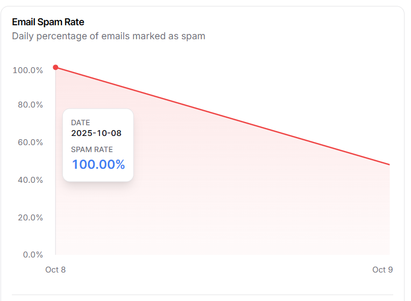The image size is (411, 301).
Task: Click the "SPAM RATE" tooltip label
Action: (92, 149)
